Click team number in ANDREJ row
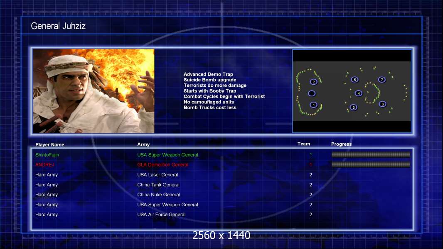The height and width of the screenshot is (249, 443). tap(311, 165)
